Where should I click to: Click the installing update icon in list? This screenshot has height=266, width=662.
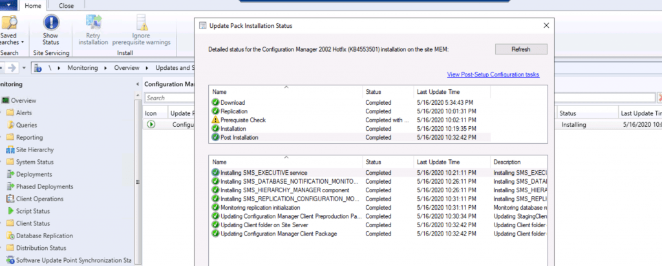point(151,125)
